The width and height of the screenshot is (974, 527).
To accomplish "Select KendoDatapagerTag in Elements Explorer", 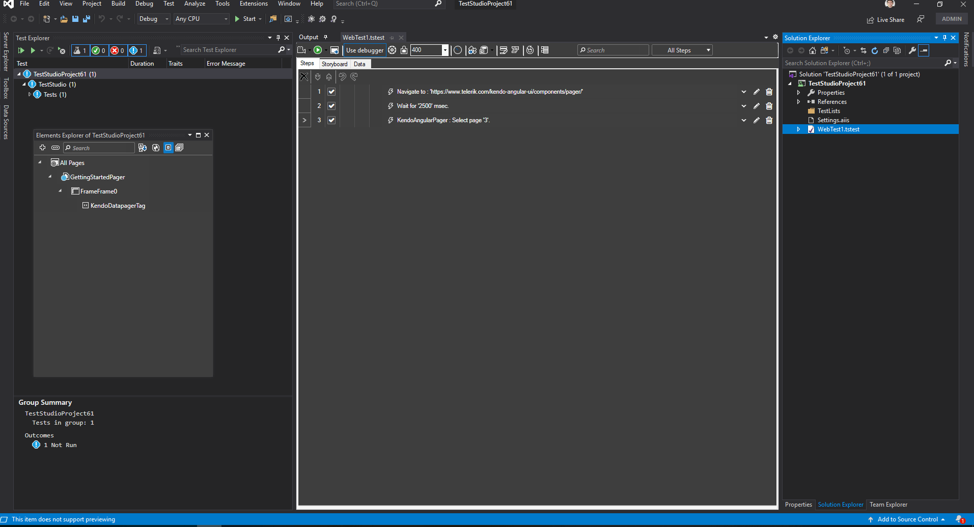I will point(118,206).
